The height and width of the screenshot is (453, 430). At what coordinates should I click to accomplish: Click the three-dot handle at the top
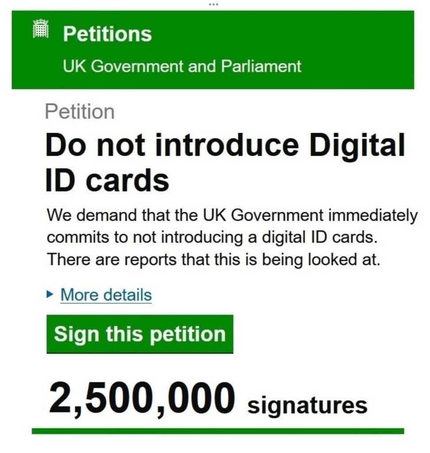pyautogui.click(x=213, y=4)
